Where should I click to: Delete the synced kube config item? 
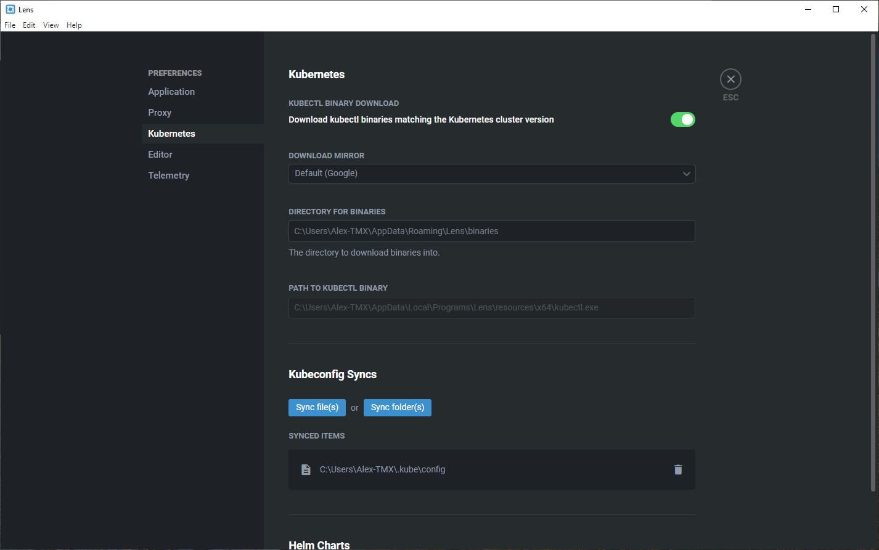pos(678,469)
